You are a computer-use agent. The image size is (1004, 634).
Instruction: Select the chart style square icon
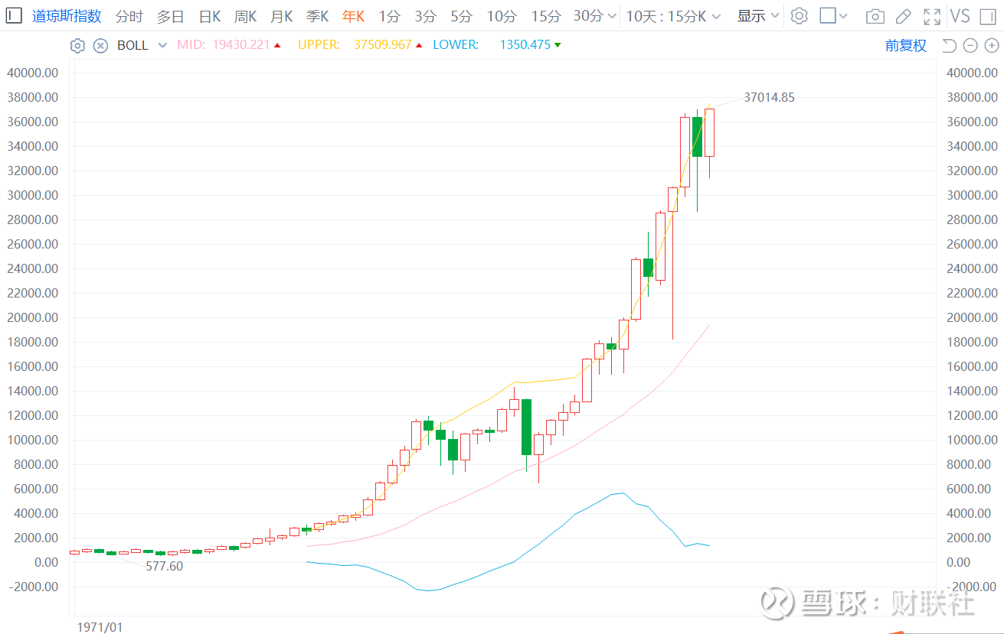tap(829, 15)
